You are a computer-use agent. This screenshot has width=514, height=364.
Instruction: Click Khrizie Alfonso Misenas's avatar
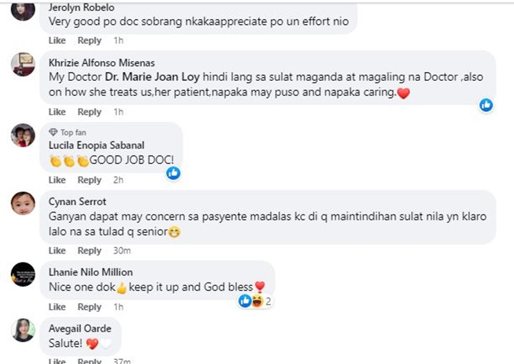click(x=23, y=64)
